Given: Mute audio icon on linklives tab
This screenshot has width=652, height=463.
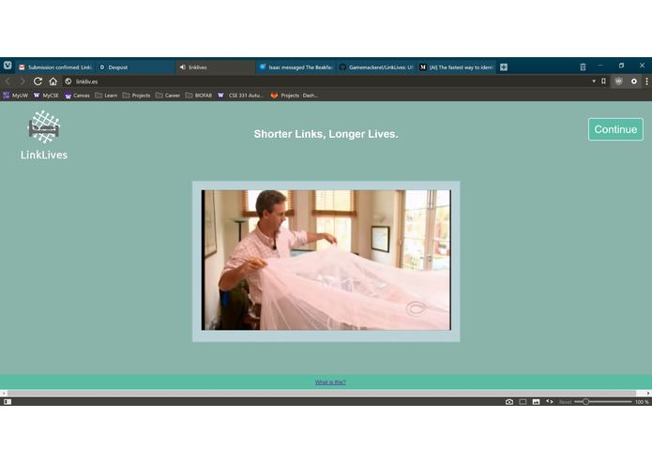Looking at the screenshot, I should pos(183,67).
